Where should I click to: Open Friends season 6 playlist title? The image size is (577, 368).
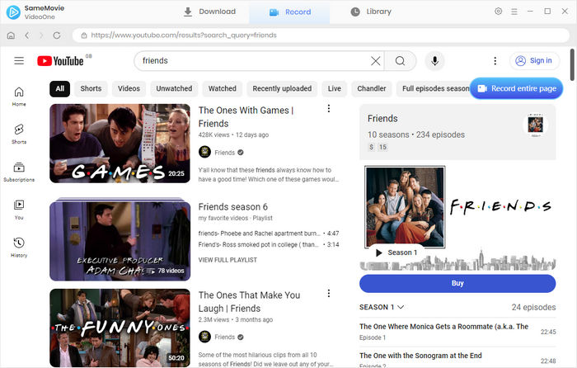tap(233, 206)
